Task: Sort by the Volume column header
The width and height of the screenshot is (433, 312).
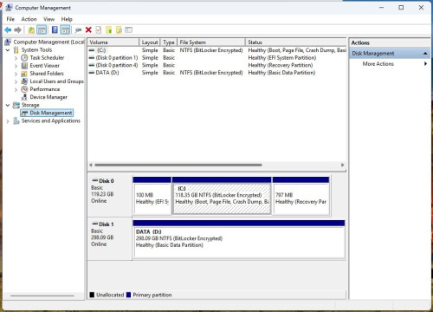Action: (x=113, y=42)
